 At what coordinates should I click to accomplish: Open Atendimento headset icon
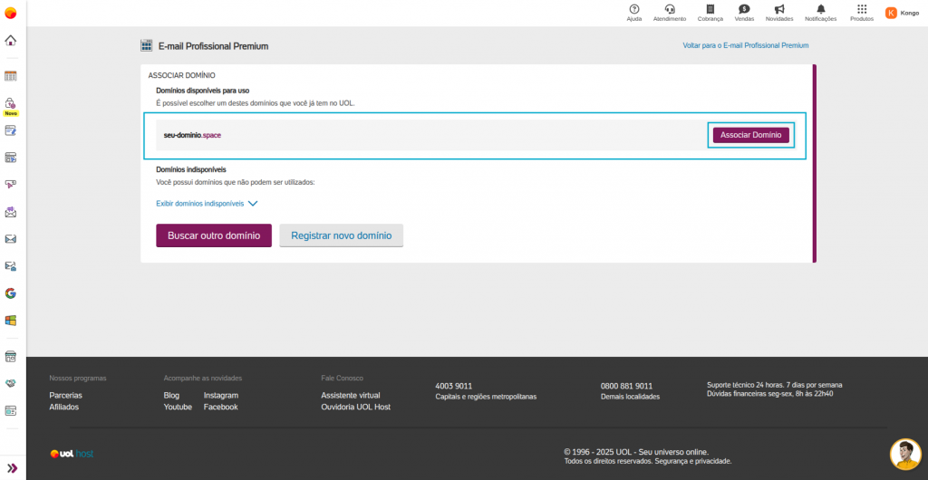[670, 13]
